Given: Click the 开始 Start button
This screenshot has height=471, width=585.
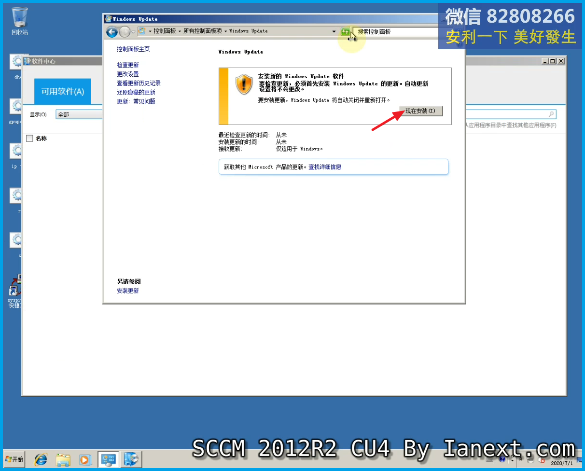Looking at the screenshot, I should [14, 459].
